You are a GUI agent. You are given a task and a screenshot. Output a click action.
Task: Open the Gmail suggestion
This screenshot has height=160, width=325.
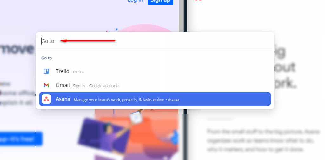(x=155, y=85)
